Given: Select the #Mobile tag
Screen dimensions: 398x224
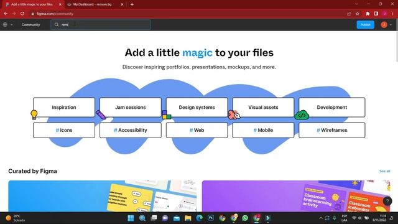Looking at the screenshot, I should (x=263, y=130).
